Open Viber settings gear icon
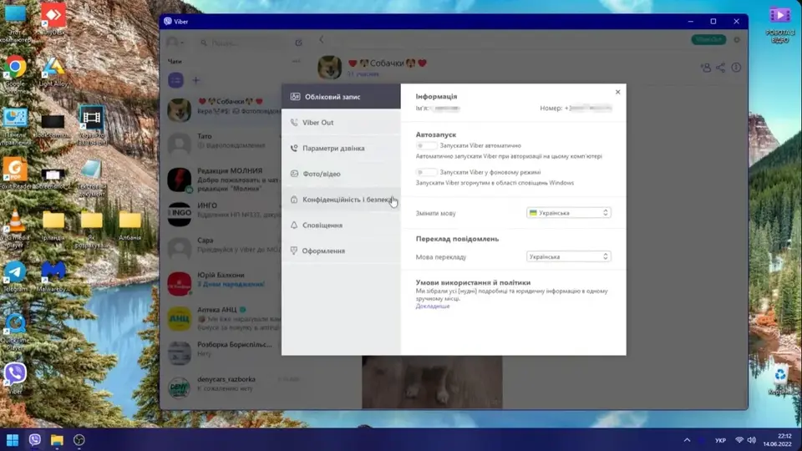This screenshot has width=802, height=451. click(x=737, y=39)
